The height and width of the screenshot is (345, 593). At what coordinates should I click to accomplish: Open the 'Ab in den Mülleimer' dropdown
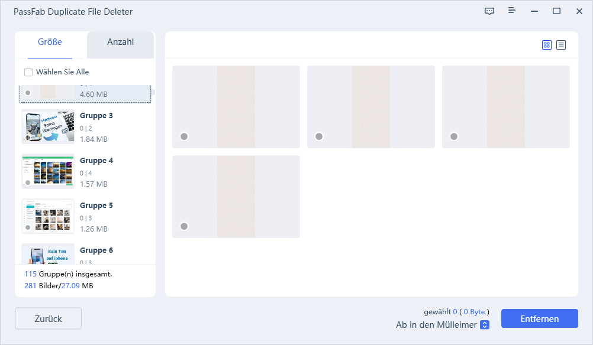pos(485,324)
